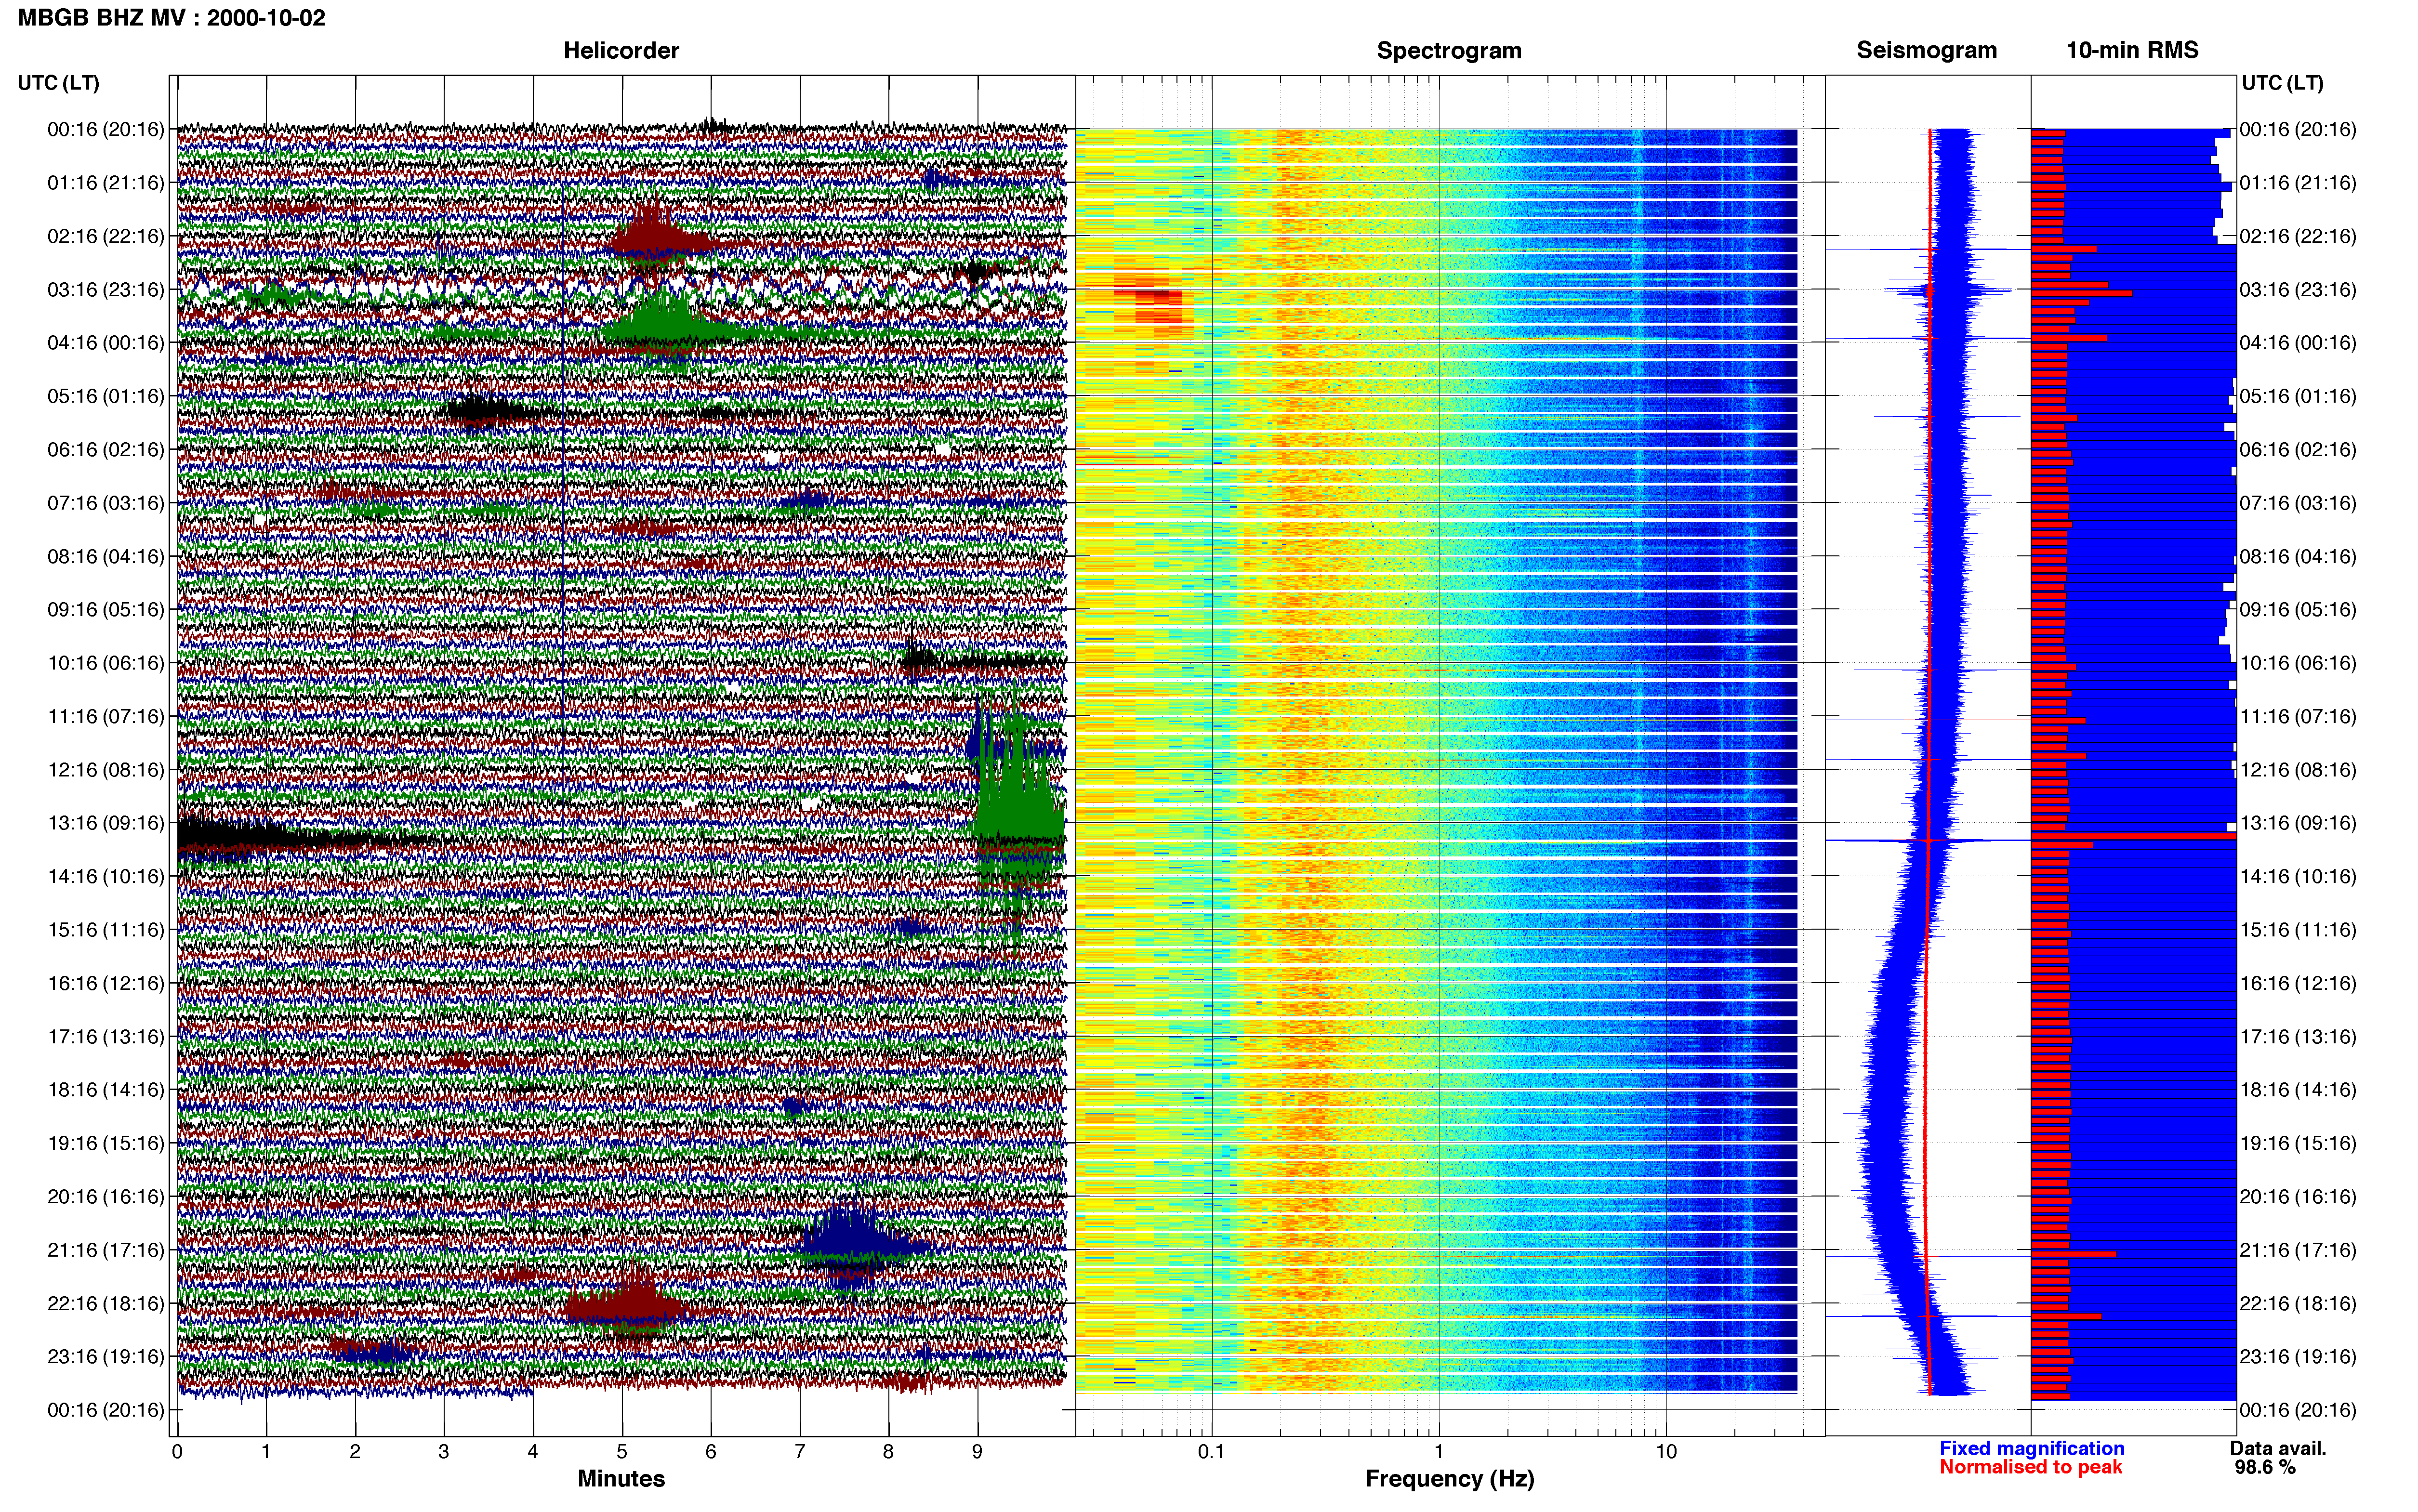2418x1512 pixels.
Task: Click the 'Helicorder' panel heading
Action: pyautogui.click(x=621, y=50)
